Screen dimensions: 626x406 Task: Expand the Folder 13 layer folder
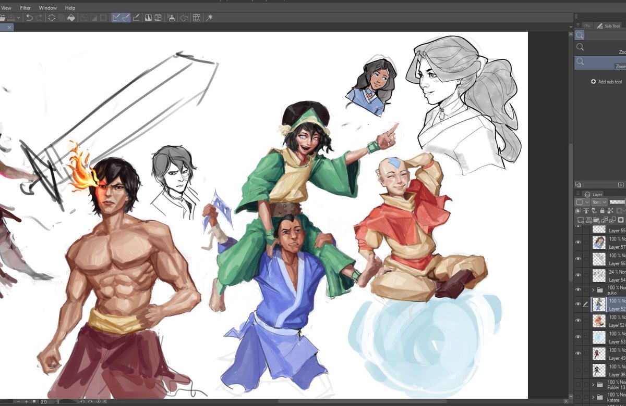tap(593, 385)
